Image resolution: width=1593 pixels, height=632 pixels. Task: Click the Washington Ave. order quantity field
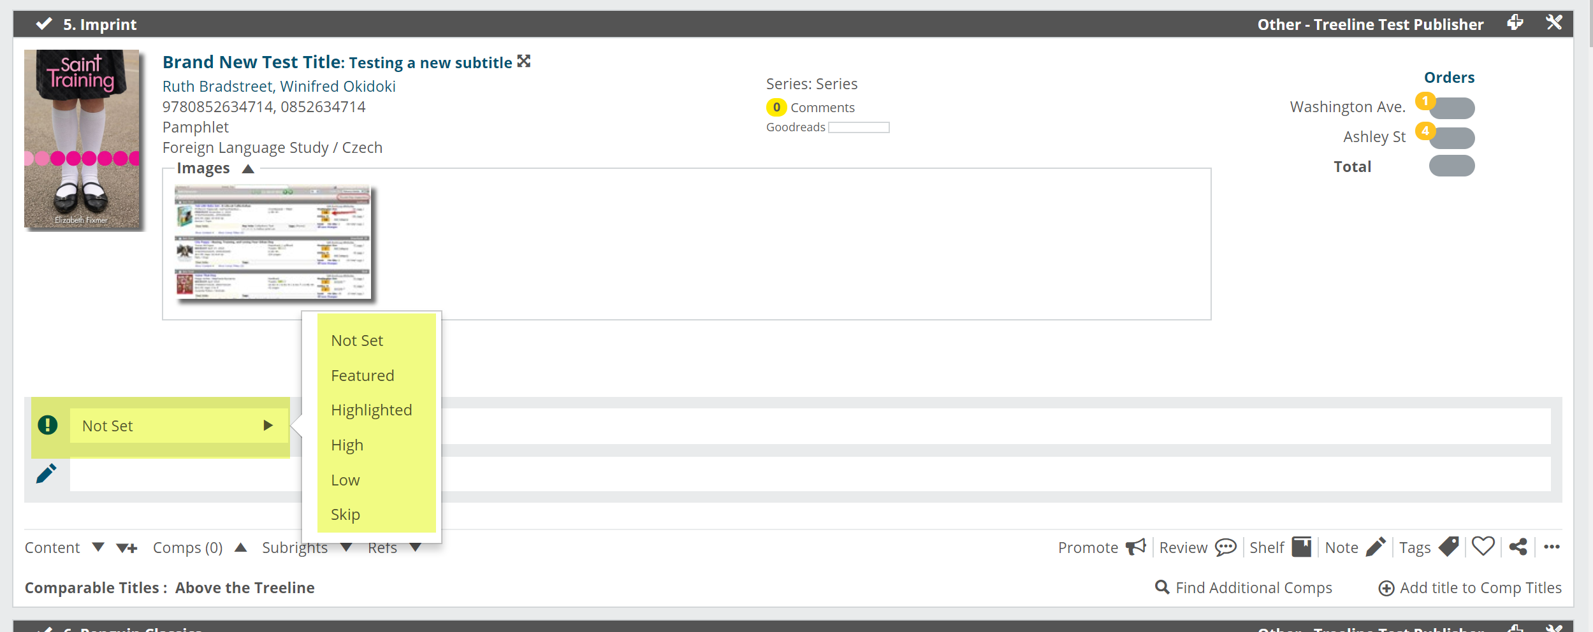click(1452, 108)
